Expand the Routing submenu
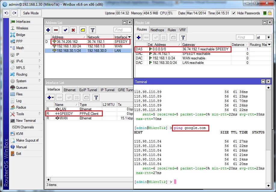This screenshot has width=276, height=192. tap(26, 74)
